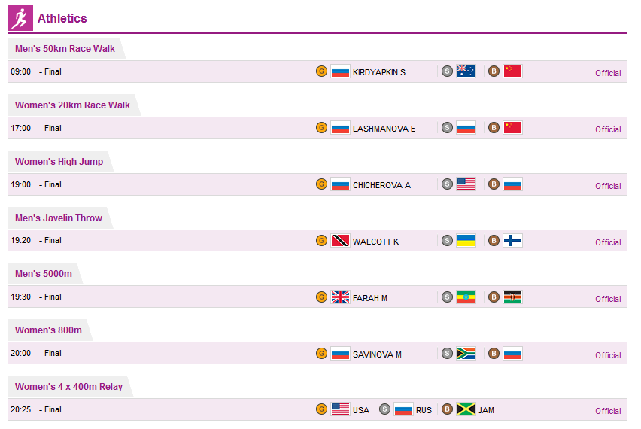Open the Men's Javelin Throw event heading

click(x=59, y=218)
